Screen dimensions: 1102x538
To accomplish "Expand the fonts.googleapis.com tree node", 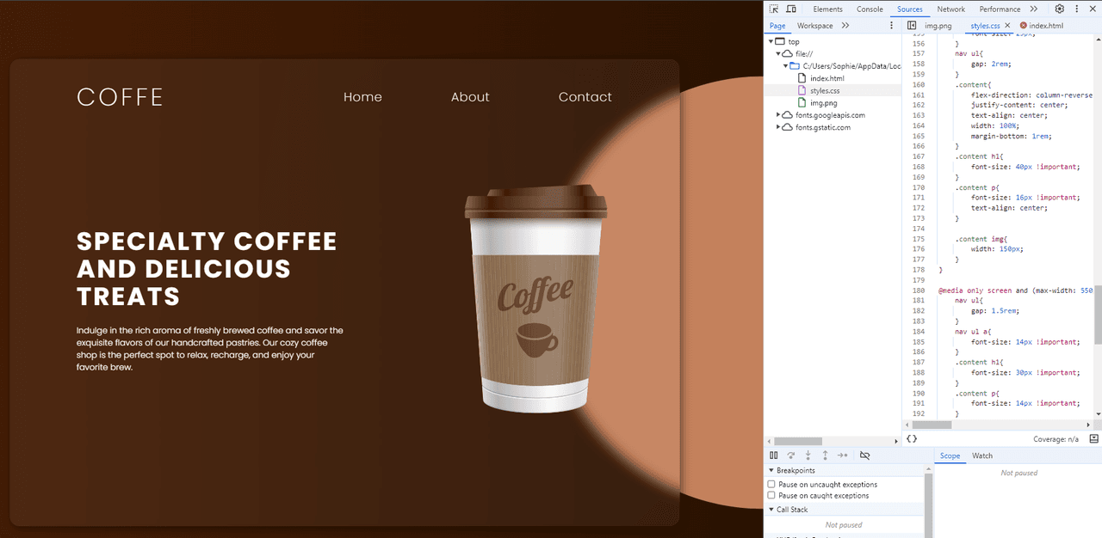I will 778,115.
